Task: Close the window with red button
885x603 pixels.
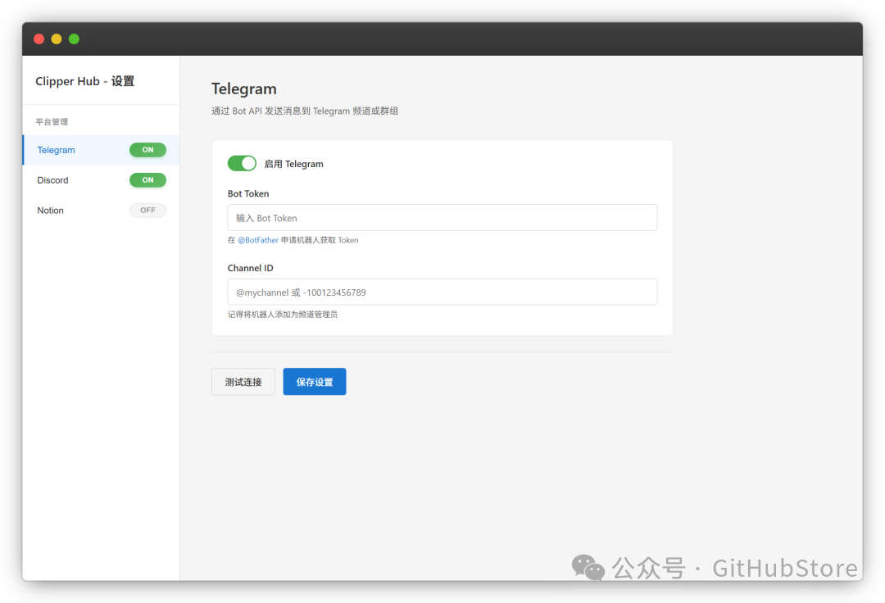Action: (39, 39)
